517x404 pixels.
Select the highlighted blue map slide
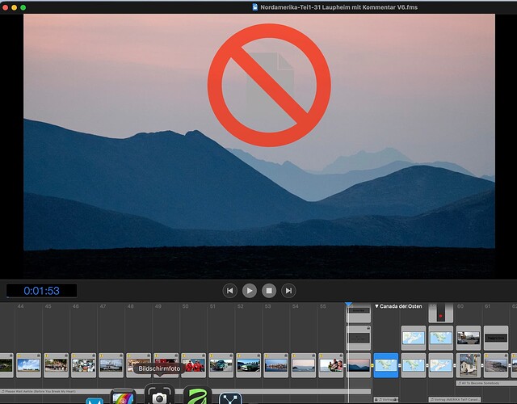[386, 365]
